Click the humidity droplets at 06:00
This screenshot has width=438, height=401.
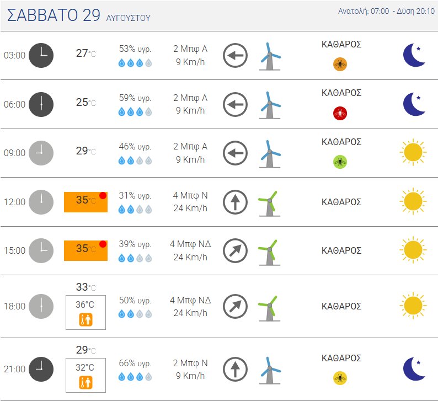tap(135, 112)
